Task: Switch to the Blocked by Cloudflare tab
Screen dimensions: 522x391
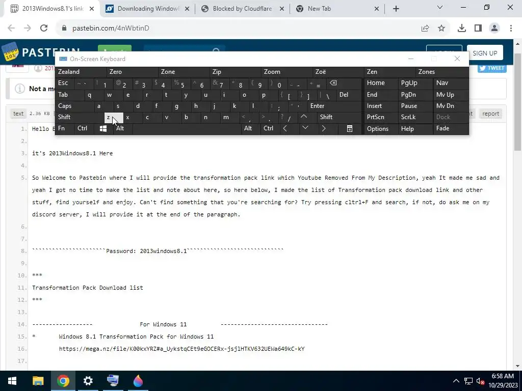Action: [x=242, y=9]
